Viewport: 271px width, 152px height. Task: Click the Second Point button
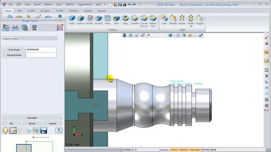[14, 55]
